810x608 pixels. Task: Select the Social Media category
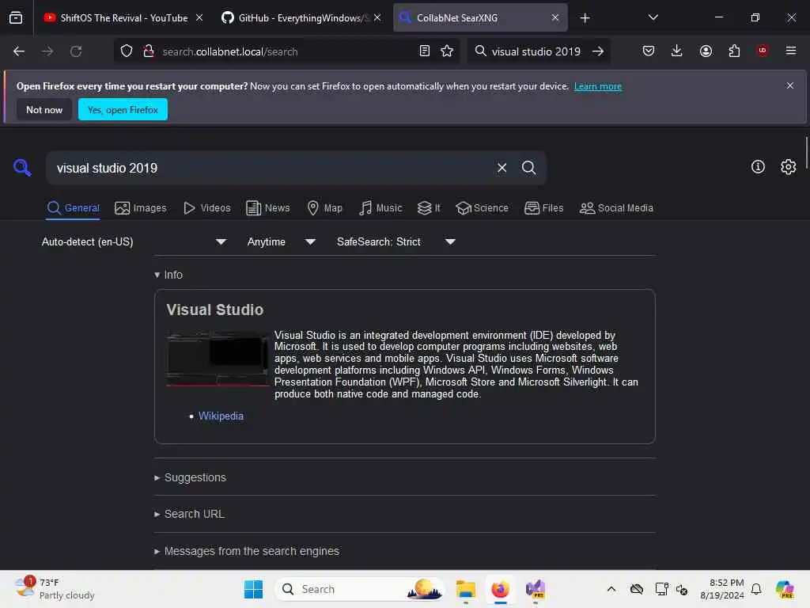[616, 208]
